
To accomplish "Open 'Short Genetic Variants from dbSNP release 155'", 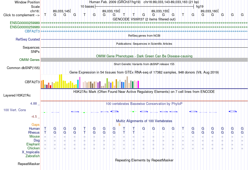I will click(144, 64).
